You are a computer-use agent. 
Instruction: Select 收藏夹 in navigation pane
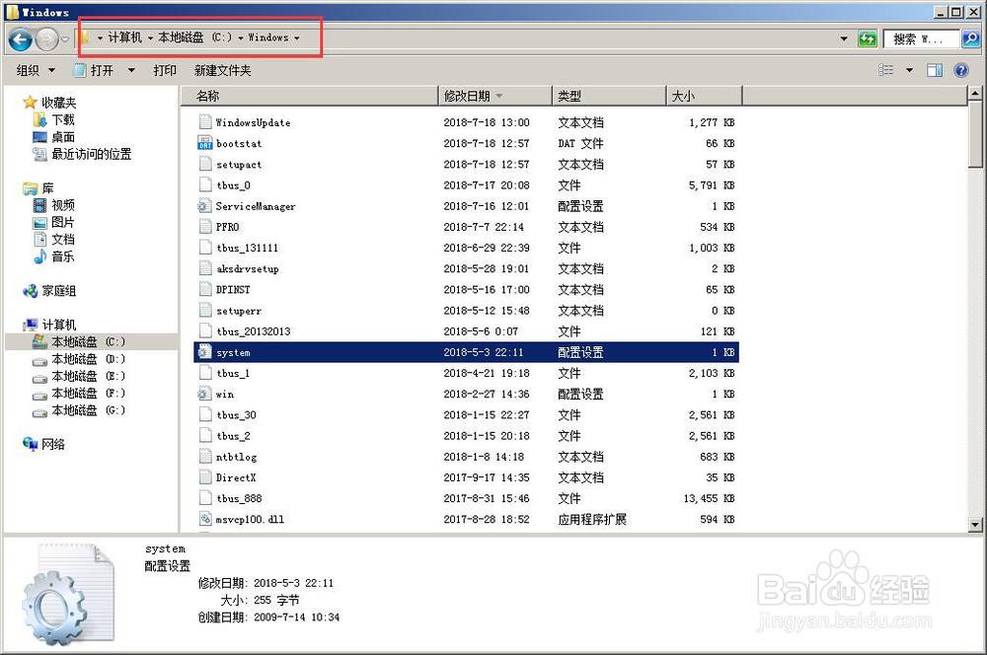(x=50, y=103)
